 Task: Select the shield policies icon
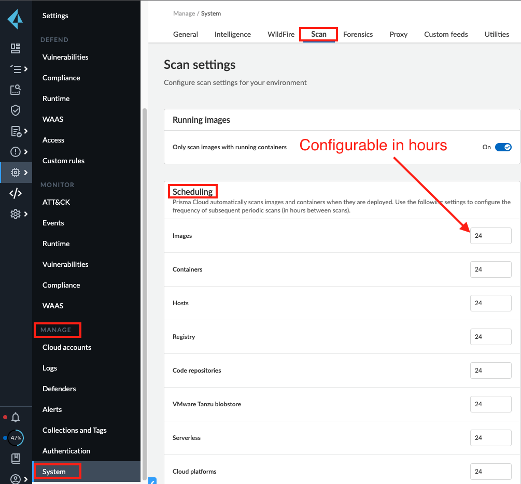click(16, 110)
